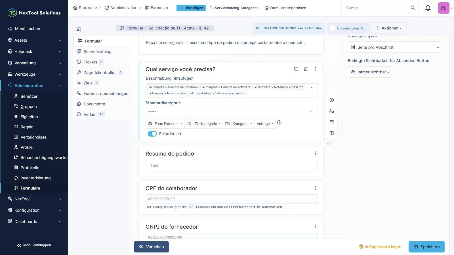Open the Standardkategorie dropdown
This screenshot has height=255, width=454.
click(232, 111)
